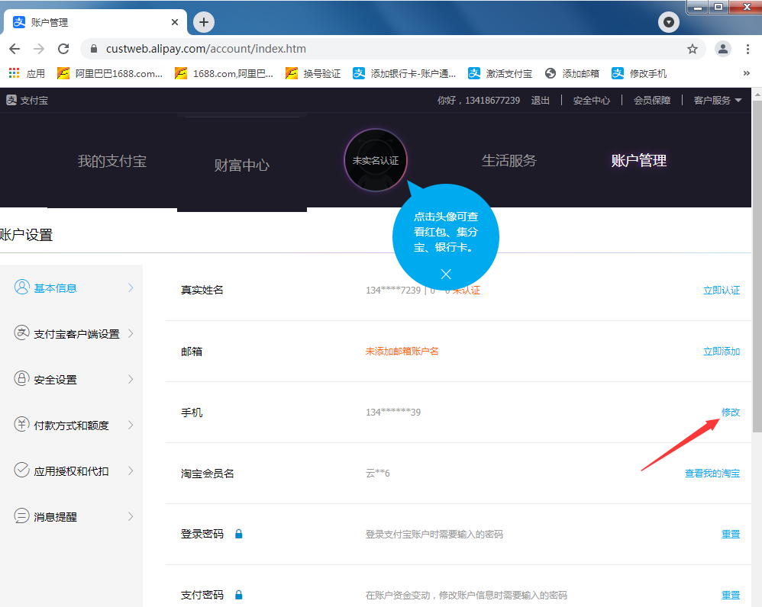762x607 pixels.
Task: Open 阿里巴巴1688.com bookmark
Action: point(110,73)
